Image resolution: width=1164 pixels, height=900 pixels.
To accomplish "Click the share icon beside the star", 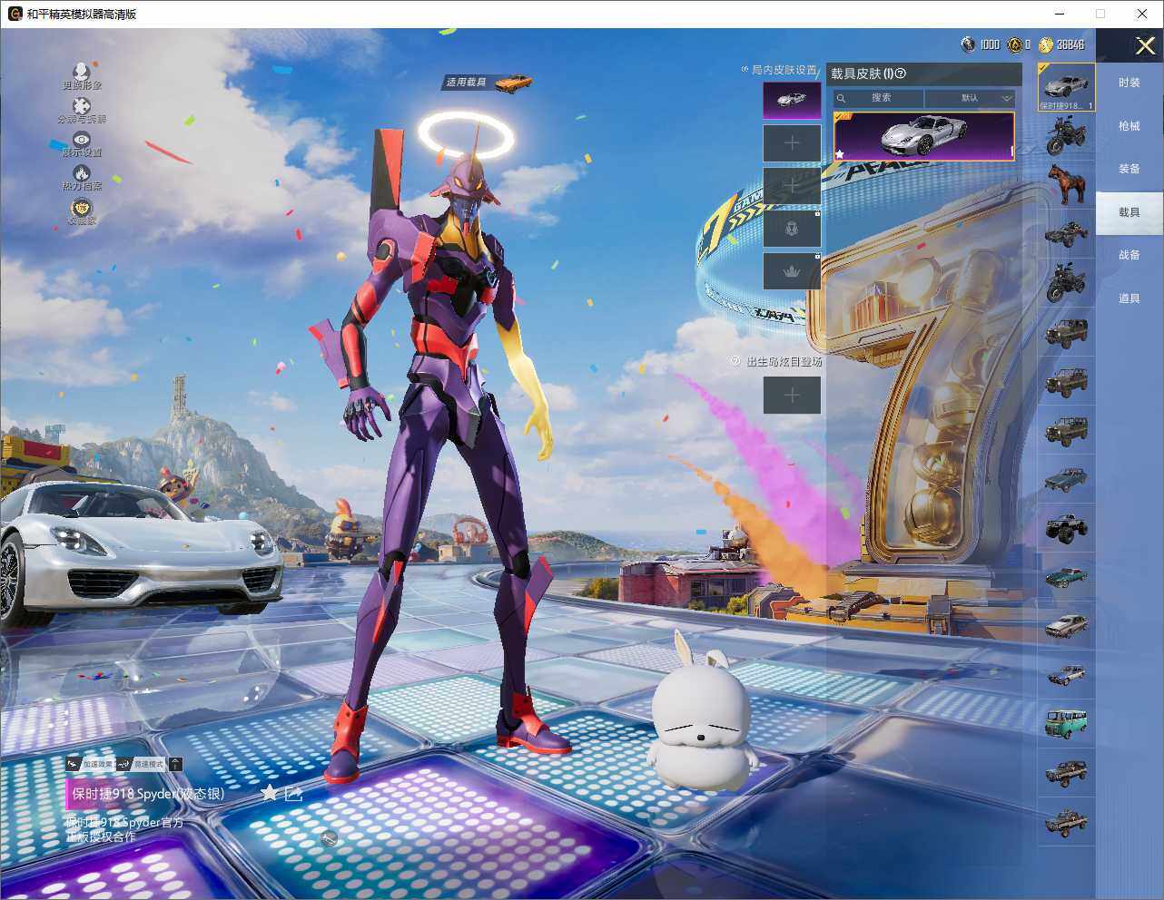I will coord(293,794).
